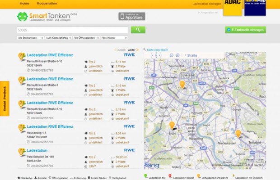The image size is (280, 180).
Task: Click the green search magnifier button
Action: (138, 30)
